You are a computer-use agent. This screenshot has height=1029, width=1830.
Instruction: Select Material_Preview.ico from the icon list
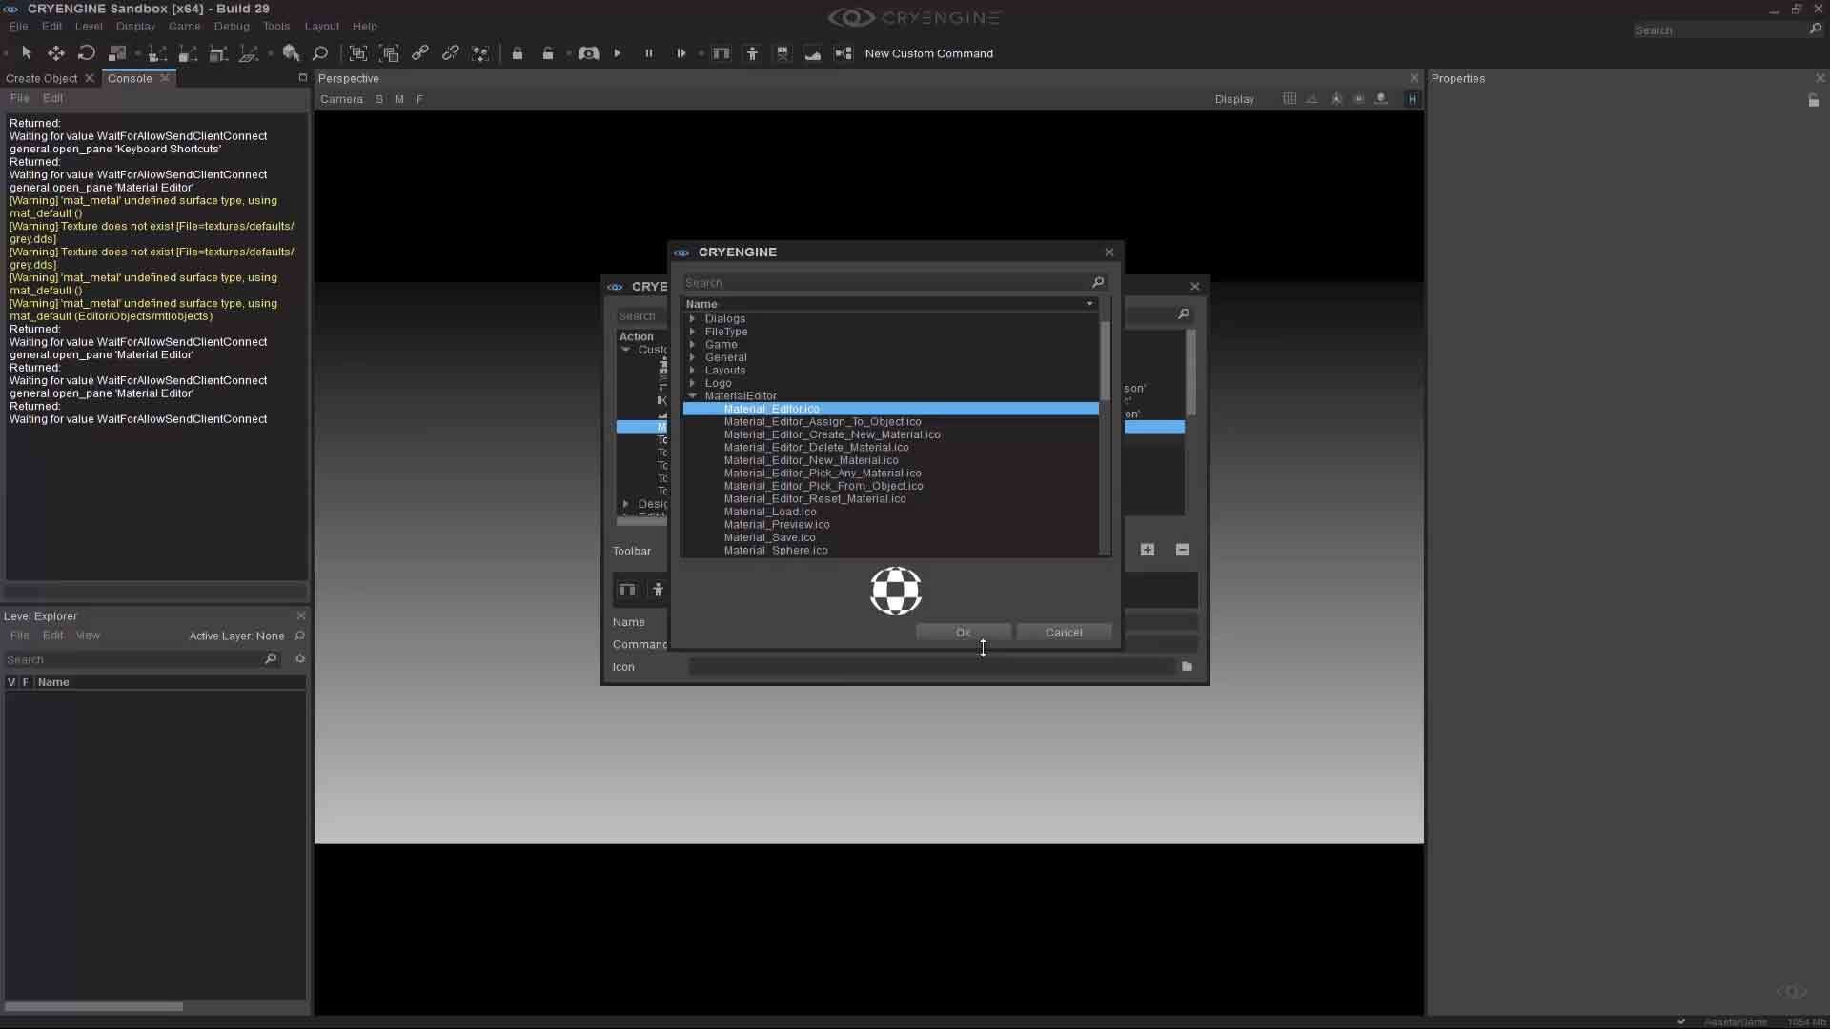point(778,524)
